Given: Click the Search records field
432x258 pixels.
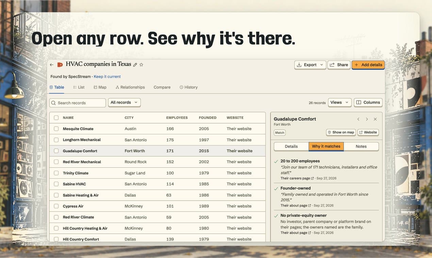Looking at the screenshot, I should click(x=78, y=103).
